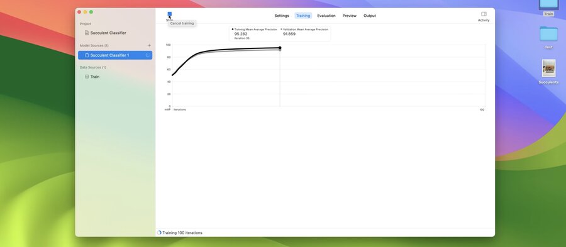Click the mAP axis label
Screen dimensions: 566x247
tap(167, 109)
